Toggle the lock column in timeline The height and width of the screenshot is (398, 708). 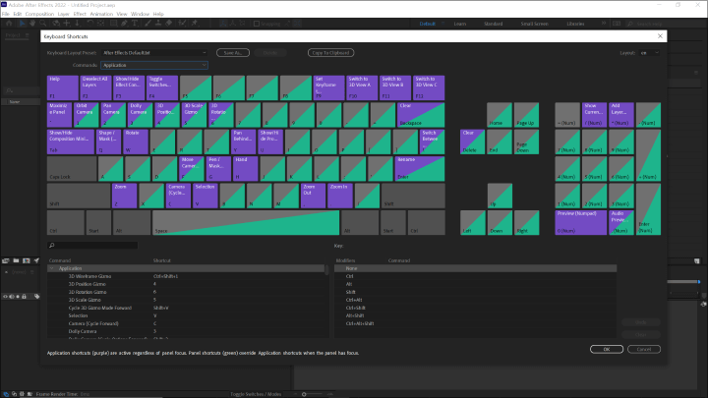(24, 297)
